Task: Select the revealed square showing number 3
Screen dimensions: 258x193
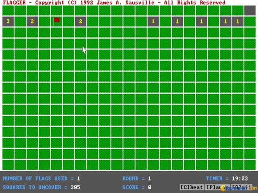Action: coord(8,21)
